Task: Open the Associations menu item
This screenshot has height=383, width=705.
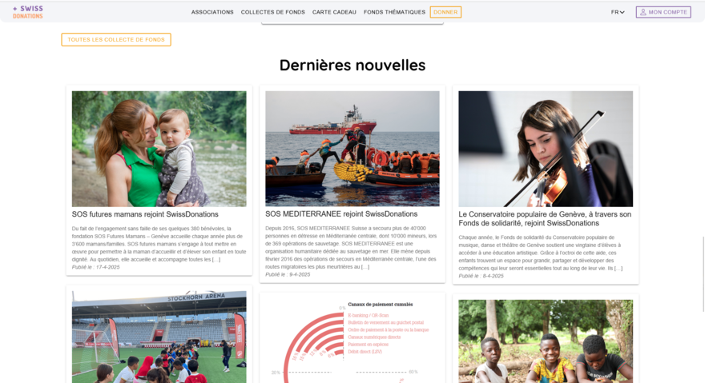Action: point(212,12)
